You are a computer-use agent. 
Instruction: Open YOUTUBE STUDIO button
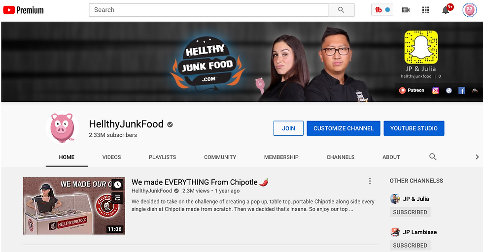[414, 128]
